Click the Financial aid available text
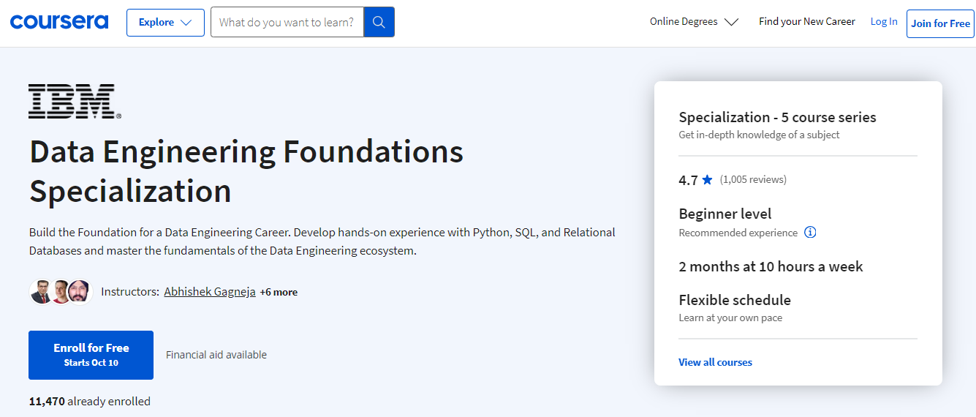 point(216,355)
